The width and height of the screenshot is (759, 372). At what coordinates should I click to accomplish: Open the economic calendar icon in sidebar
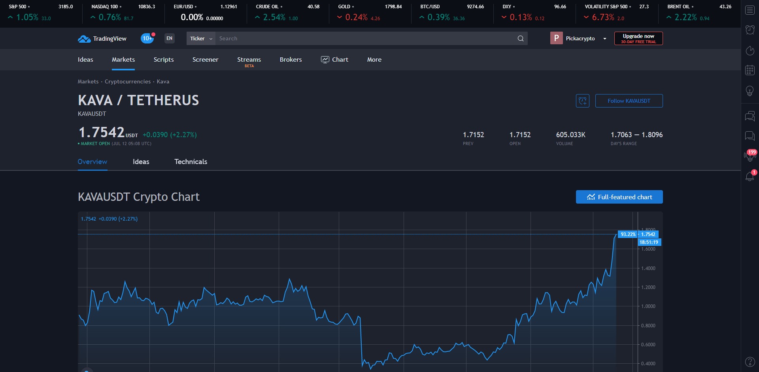pyautogui.click(x=750, y=70)
